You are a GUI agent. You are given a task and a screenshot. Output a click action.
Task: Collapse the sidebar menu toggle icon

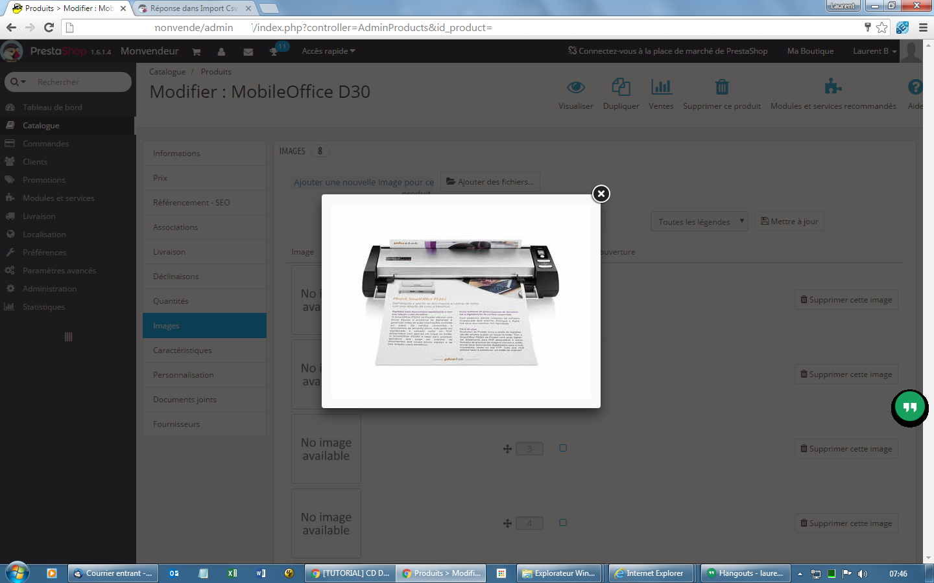coord(68,337)
